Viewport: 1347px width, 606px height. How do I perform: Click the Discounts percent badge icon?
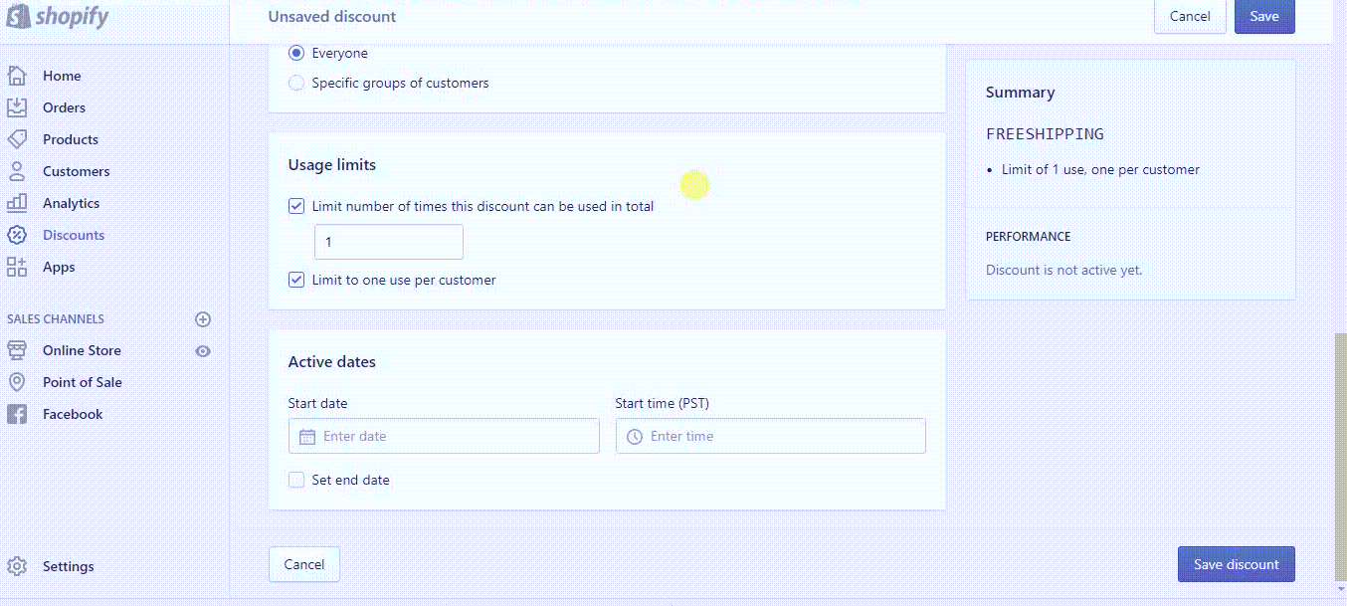[x=17, y=235]
